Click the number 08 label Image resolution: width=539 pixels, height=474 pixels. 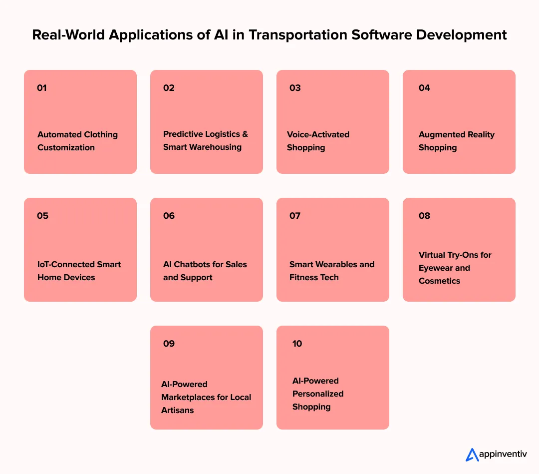pos(424,216)
